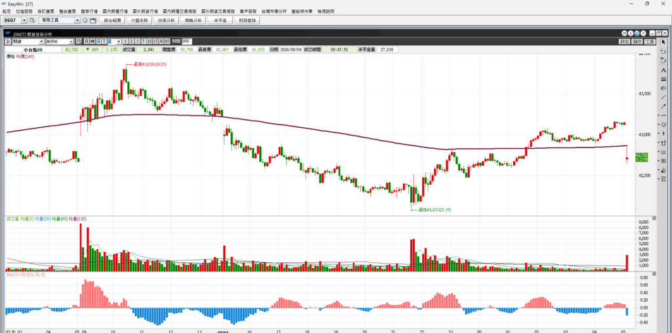Screen dimensions: 672x333
Task: Click the green 42,720 price marker on the axis
Action: coord(642,157)
